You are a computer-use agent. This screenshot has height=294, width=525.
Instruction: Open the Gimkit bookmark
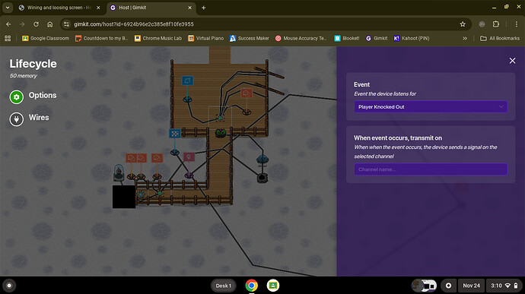point(377,39)
